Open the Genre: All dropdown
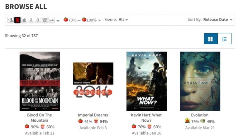Image resolution: width=243 pixels, height=137 pixels. pyautogui.click(x=117, y=20)
